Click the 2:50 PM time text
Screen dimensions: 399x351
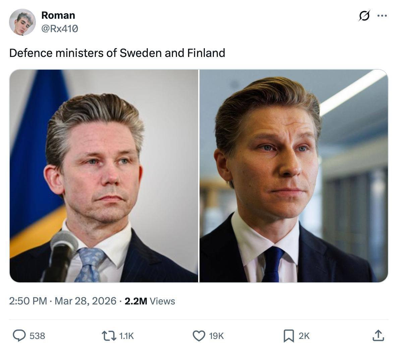point(28,301)
